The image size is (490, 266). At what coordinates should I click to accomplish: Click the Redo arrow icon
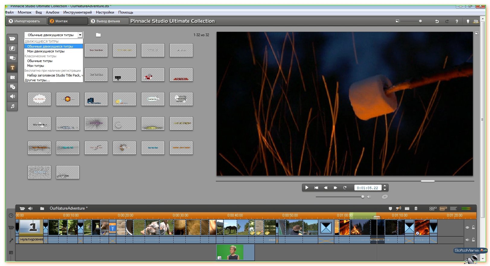(x=447, y=21)
